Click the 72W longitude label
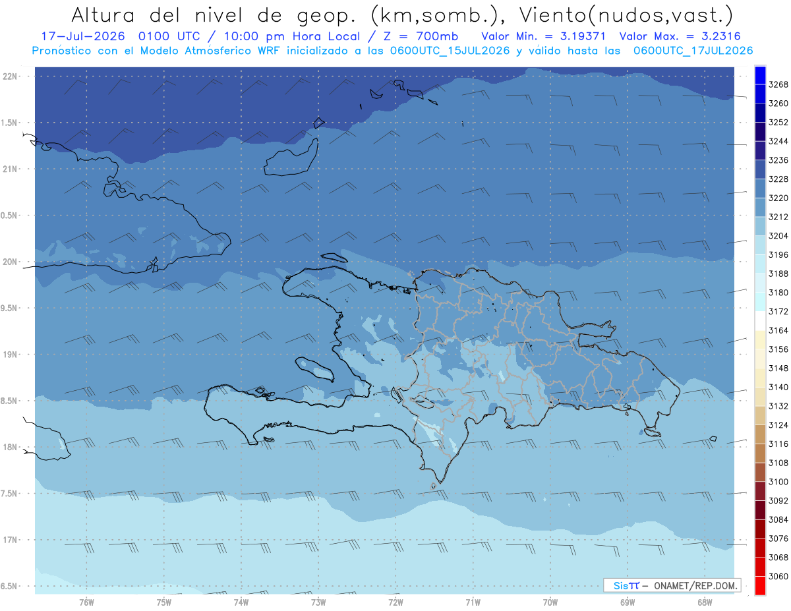 395,602
